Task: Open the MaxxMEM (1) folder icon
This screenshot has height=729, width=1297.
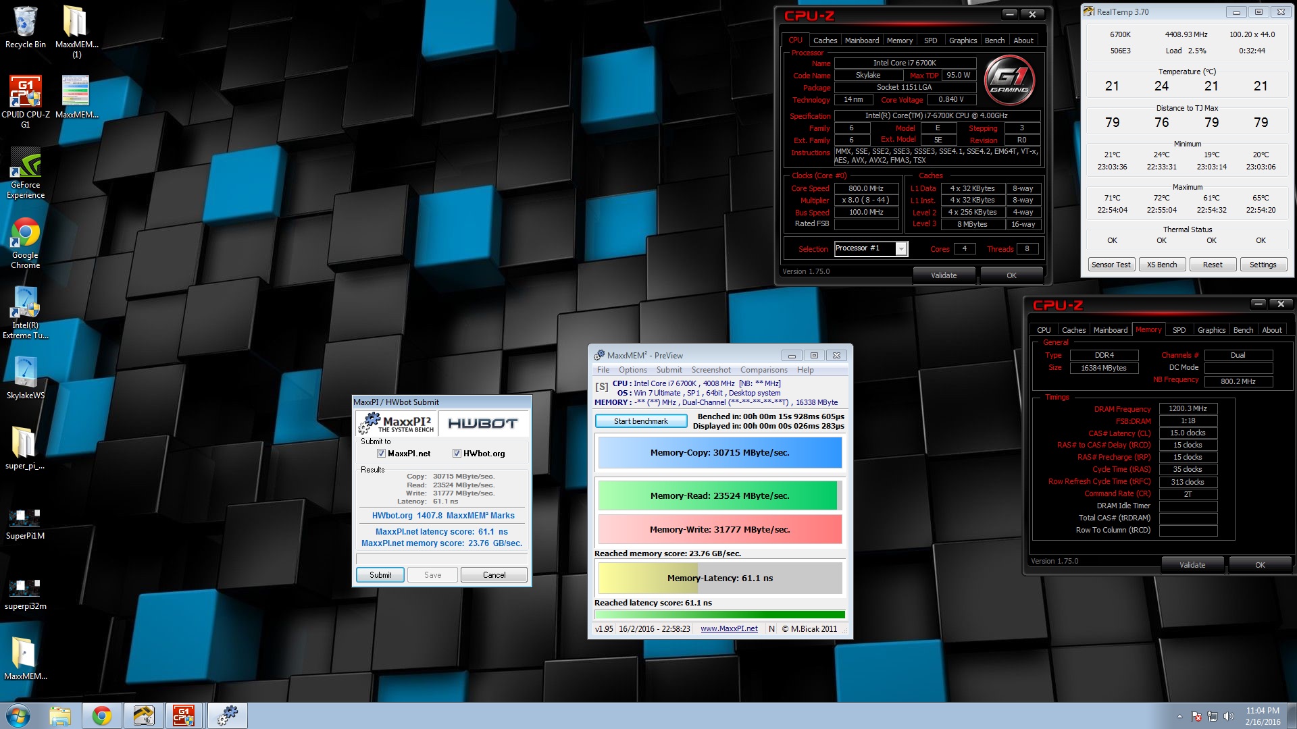Action: click(76, 31)
